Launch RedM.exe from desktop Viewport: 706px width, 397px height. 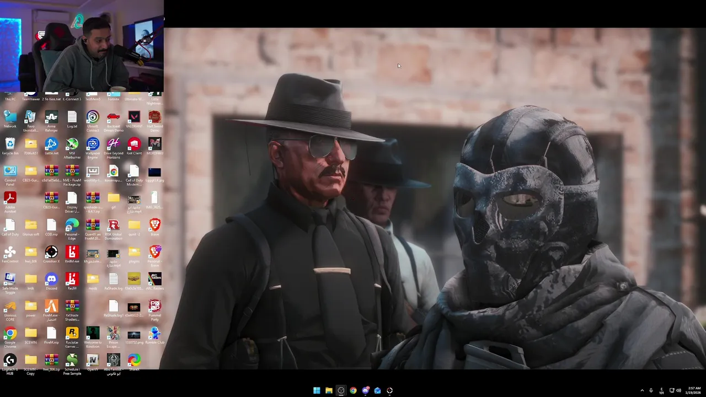72,255
